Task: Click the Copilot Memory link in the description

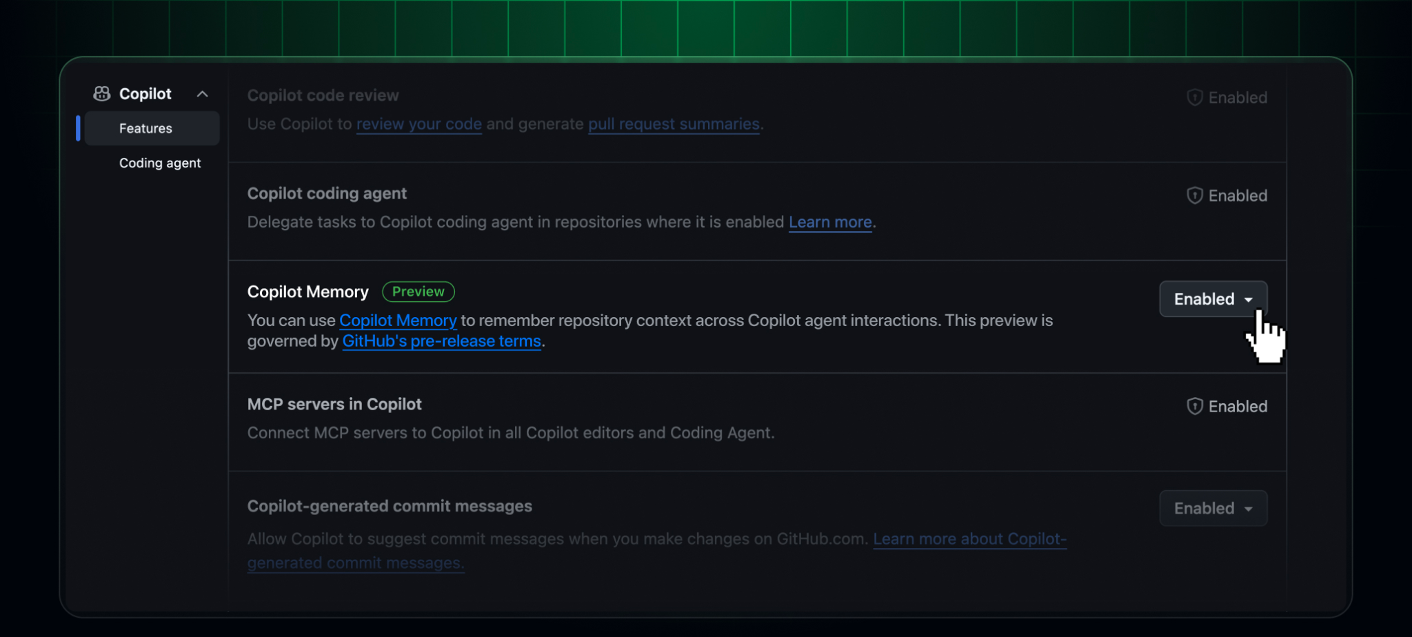Action: [x=398, y=320]
